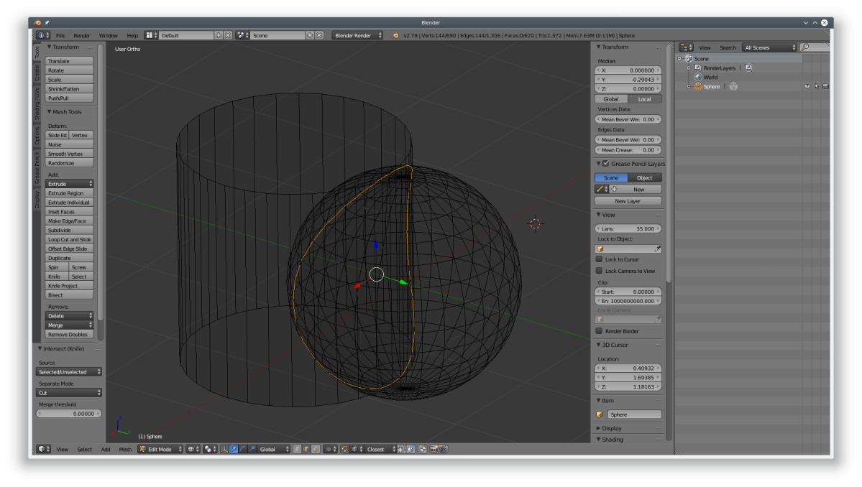Open the 3D view editor type icon
Viewport: 862px width, 487px height.
click(x=43, y=449)
